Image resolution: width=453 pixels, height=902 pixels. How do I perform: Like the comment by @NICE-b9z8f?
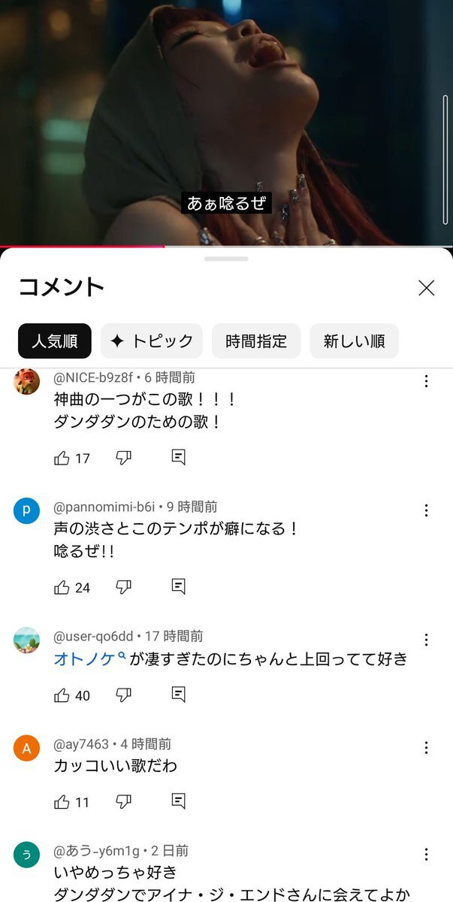click(62, 458)
